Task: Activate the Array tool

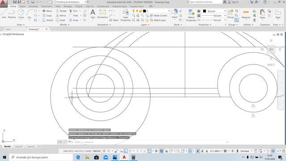Action: [x=74, y=20]
